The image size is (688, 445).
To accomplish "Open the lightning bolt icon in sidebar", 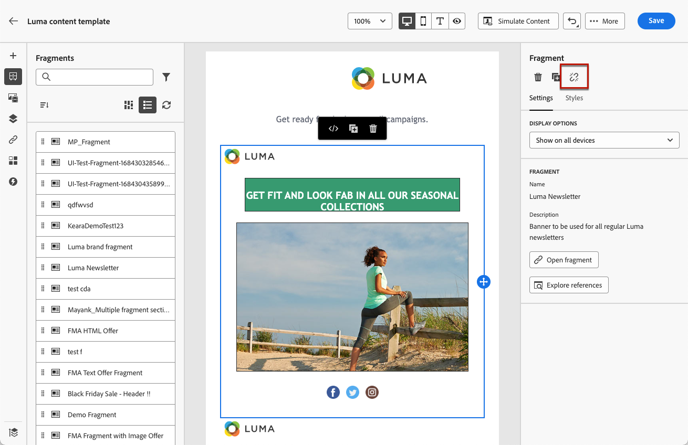I will (13, 182).
